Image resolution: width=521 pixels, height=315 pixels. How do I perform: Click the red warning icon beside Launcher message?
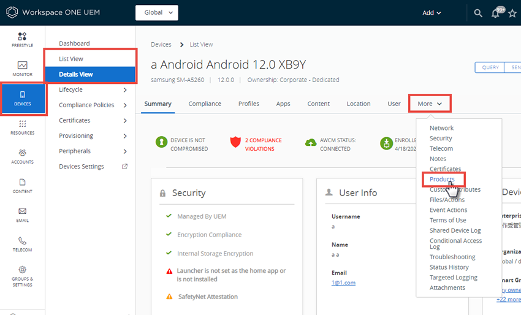[x=169, y=271]
